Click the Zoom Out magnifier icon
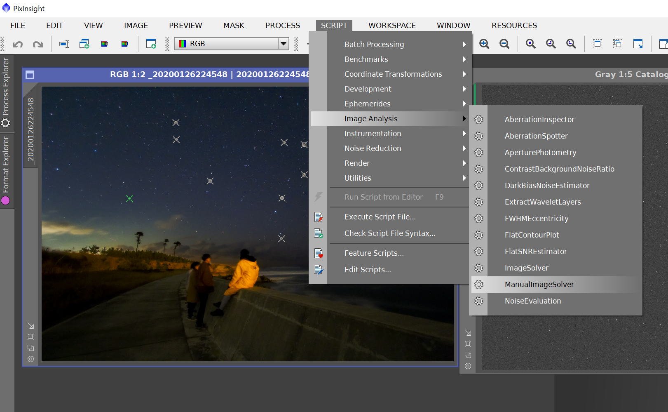668x412 pixels. [x=504, y=44]
